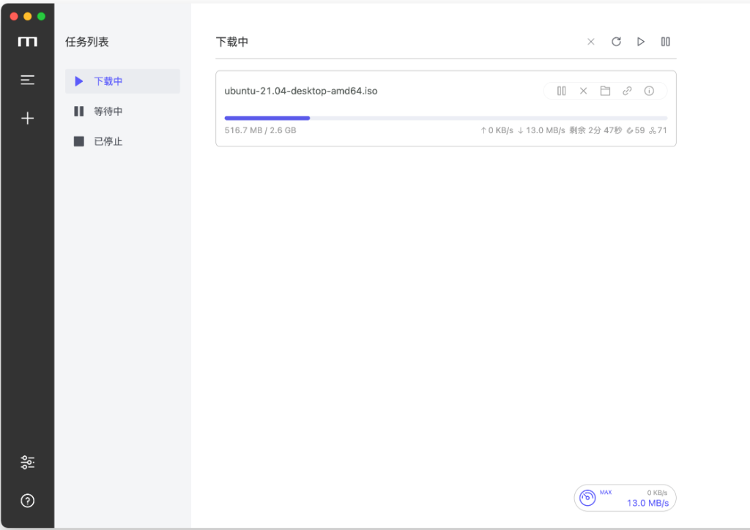
Task: Copy the ubuntu ISO download link icon
Action: click(x=627, y=91)
